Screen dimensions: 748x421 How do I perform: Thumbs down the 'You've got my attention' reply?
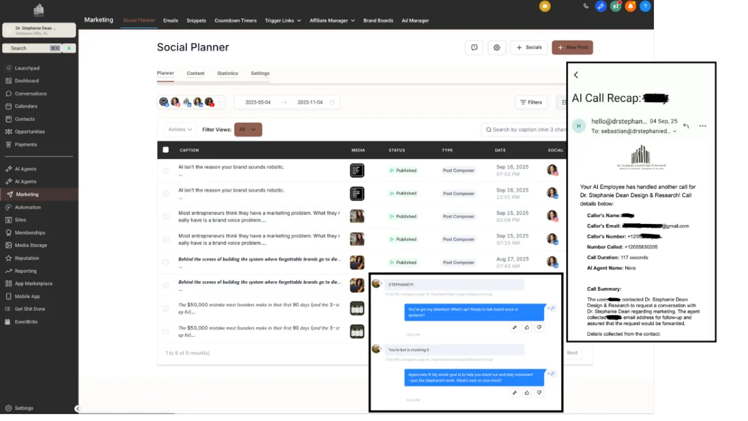539,327
